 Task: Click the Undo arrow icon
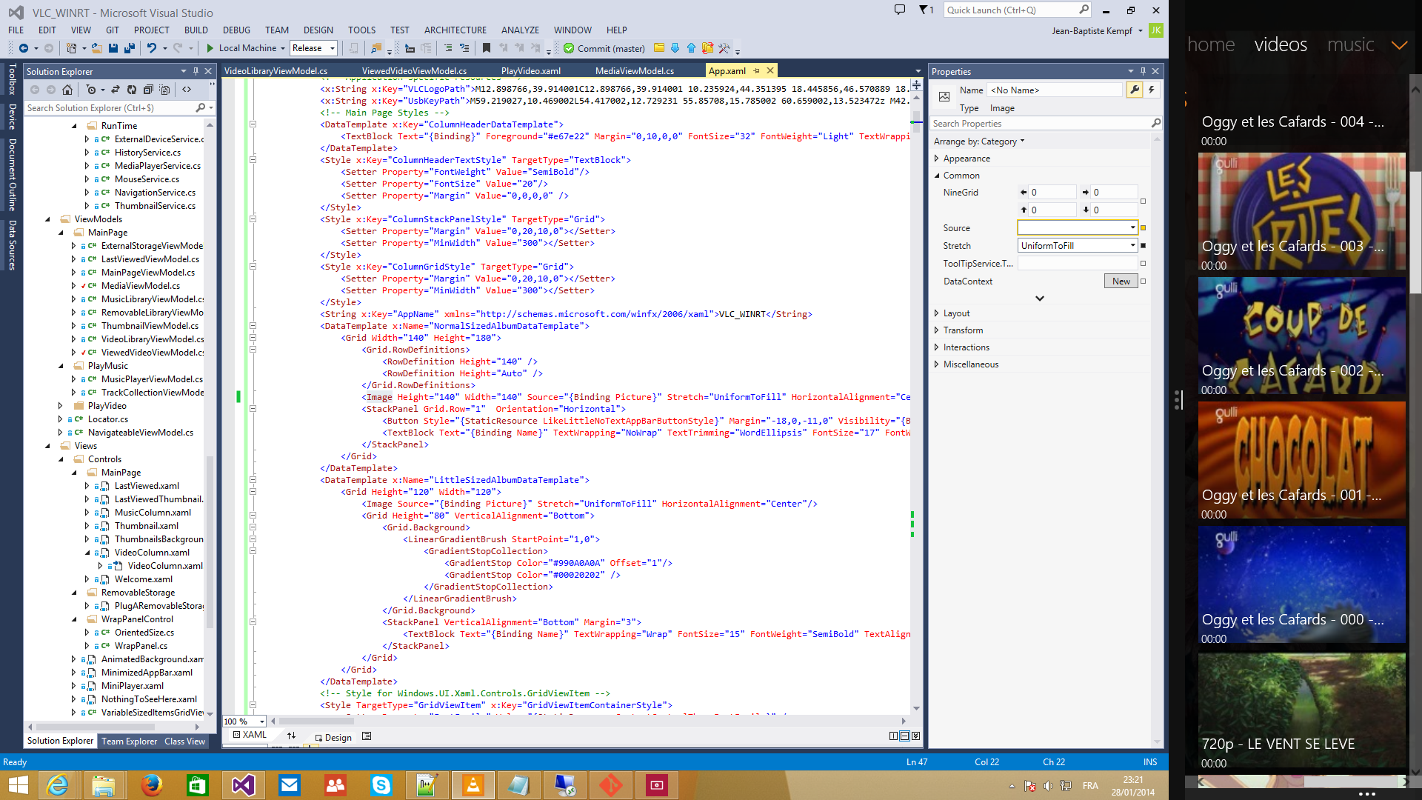click(151, 48)
